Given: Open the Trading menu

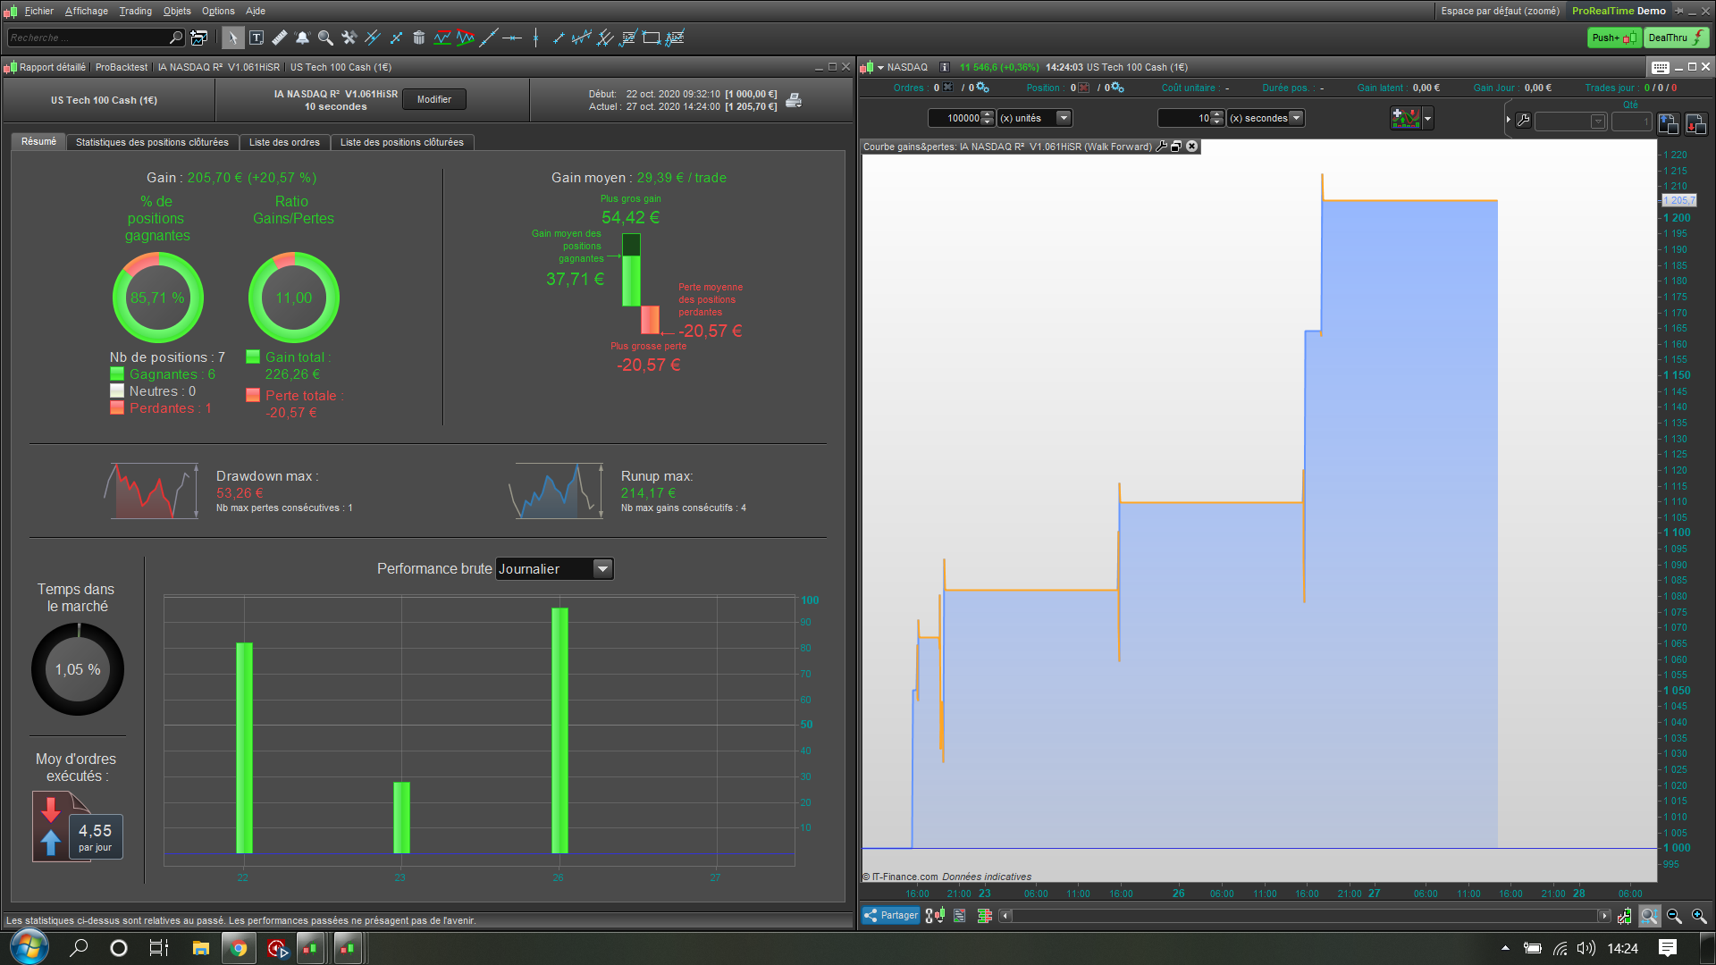Looking at the screenshot, I should pyautogui.click(x=136, y=11).
